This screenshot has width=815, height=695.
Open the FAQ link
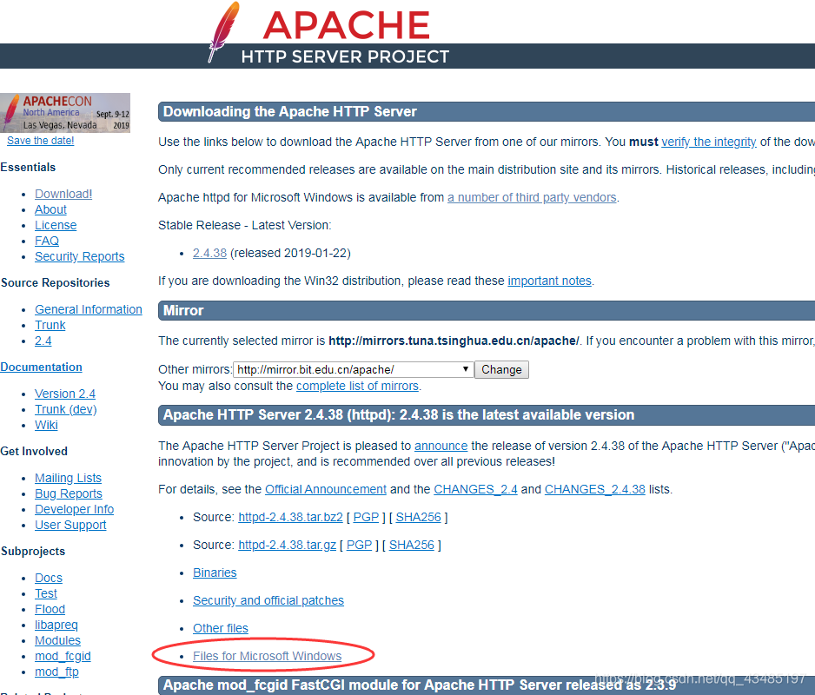(47, 241)
